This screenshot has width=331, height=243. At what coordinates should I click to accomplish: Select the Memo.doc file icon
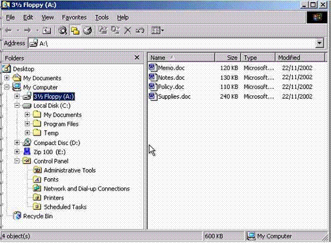coord(153,68)
